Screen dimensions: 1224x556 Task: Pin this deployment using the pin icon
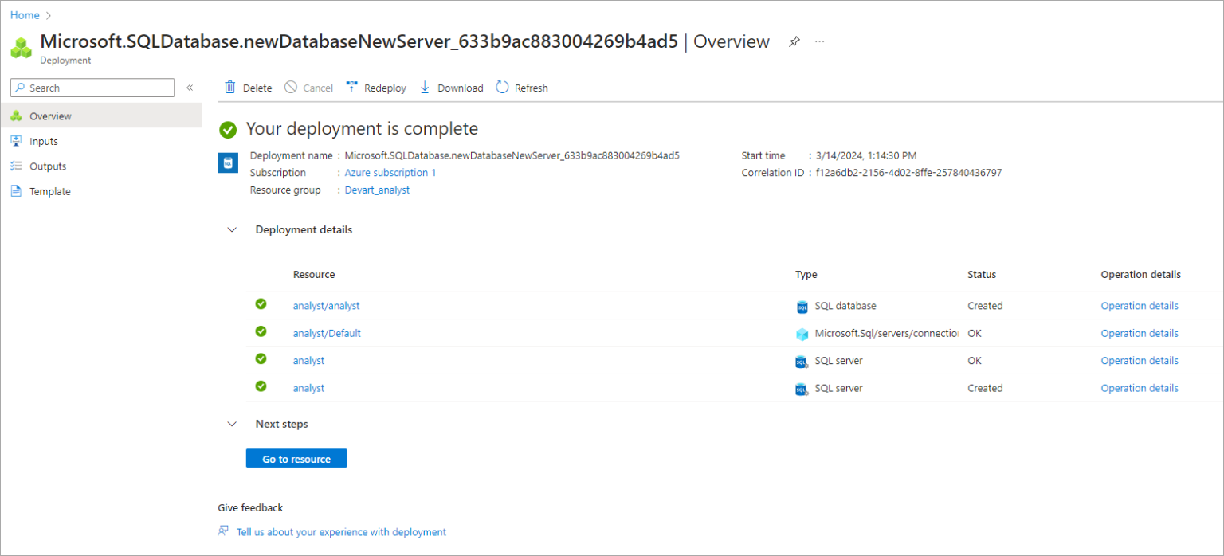coord(794,42)
